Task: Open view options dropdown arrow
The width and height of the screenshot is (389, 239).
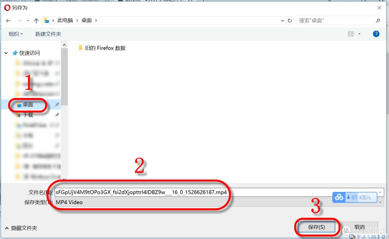Action: click(359, 34)
